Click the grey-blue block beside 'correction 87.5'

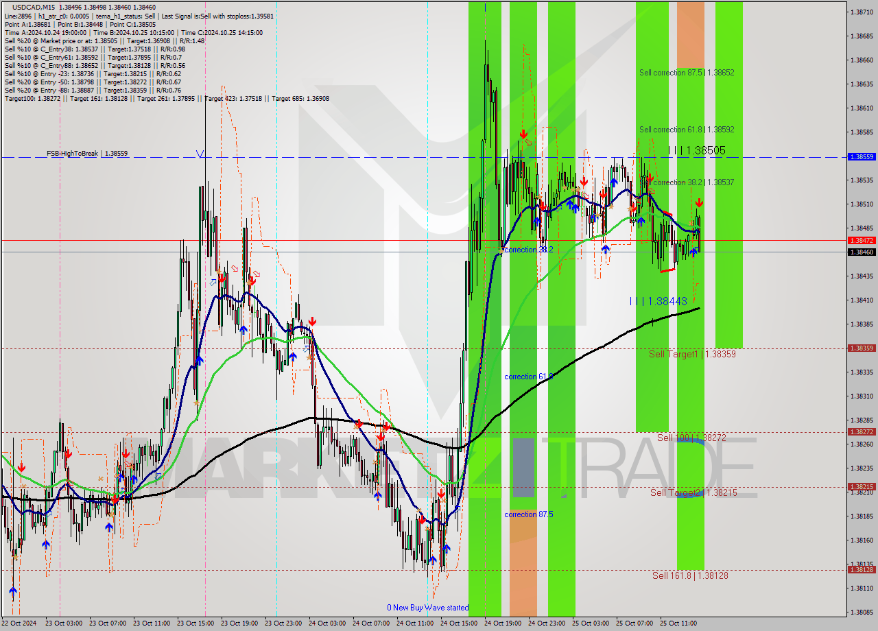click(523, 468)
